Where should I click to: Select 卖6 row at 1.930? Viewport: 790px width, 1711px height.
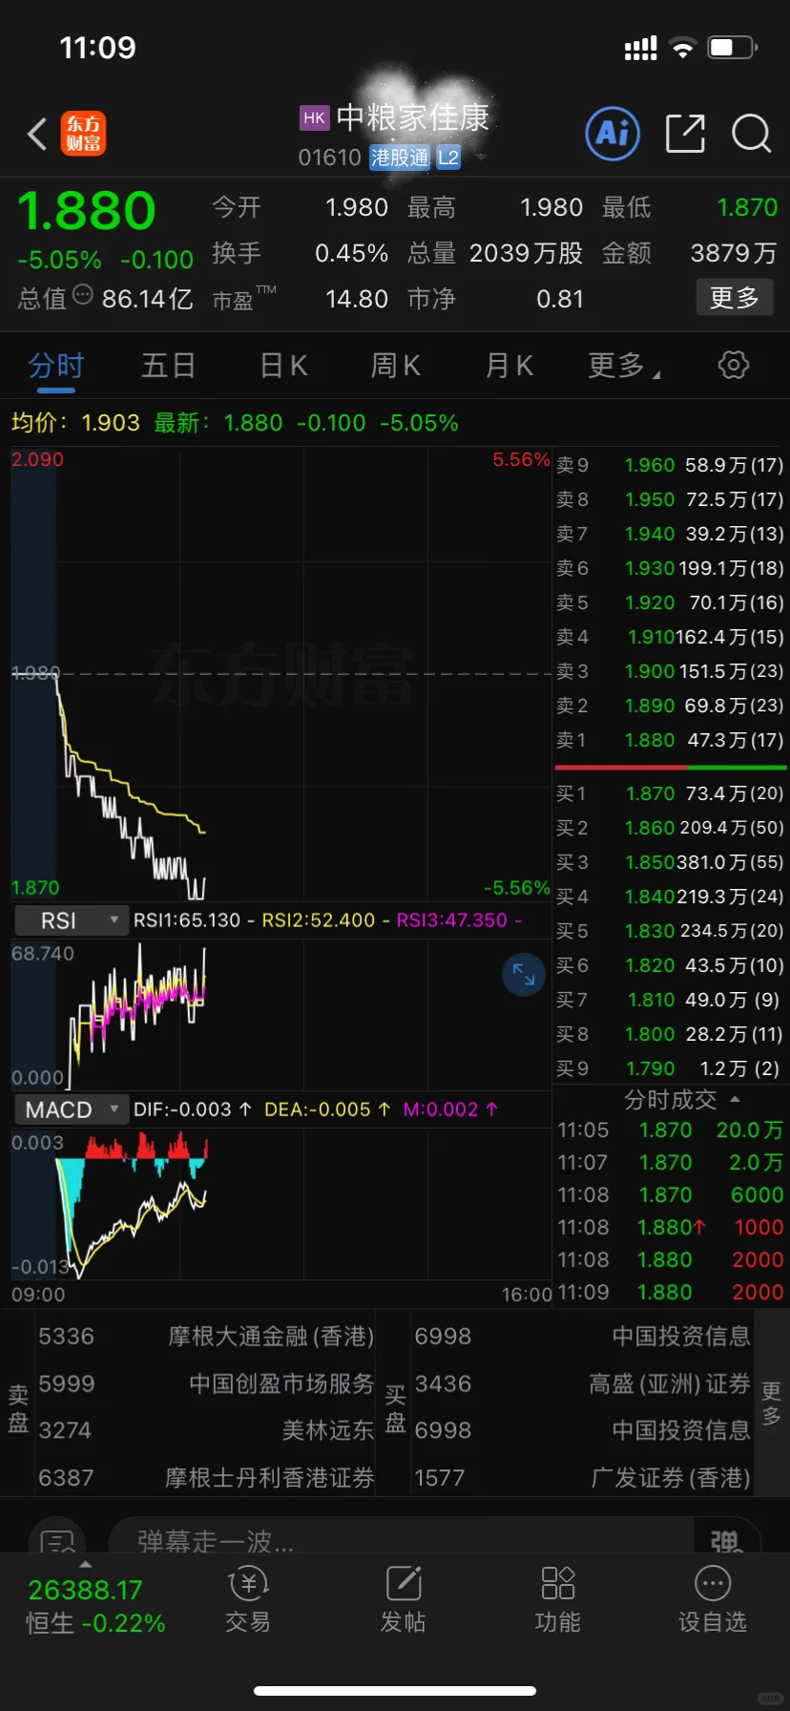coord(671,568)
